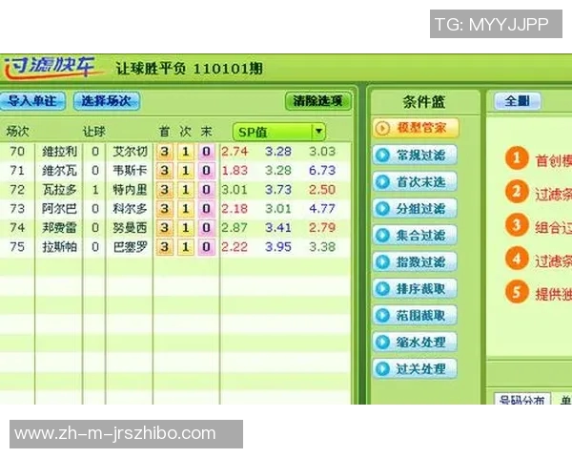Viewport: 572px width, 458px height.
Task: Click SP value 6.73 in match 71
Action: [x=322, y=171]
